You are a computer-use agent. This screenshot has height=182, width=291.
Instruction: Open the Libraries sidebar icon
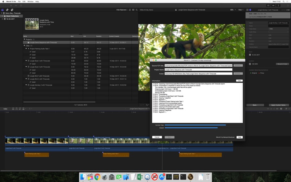click(x=3, y=10)
